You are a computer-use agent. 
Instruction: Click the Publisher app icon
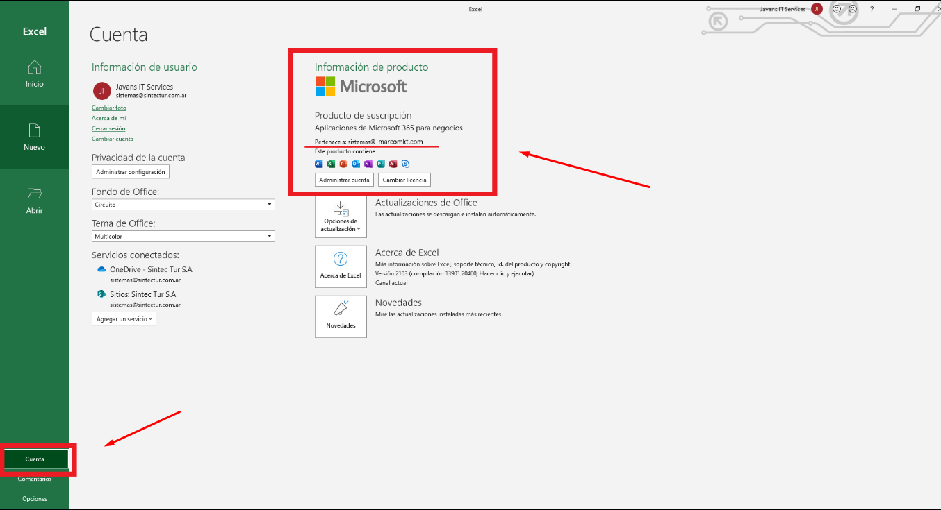380,164
